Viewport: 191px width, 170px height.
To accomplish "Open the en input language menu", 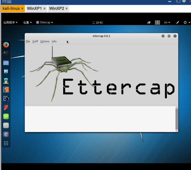I will click(167, 22).
